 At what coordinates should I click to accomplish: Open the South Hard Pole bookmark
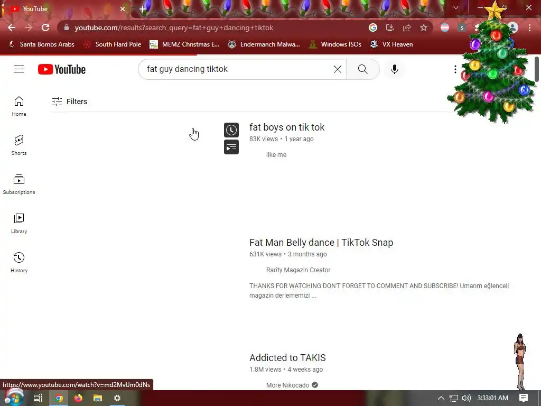(113, 44)
